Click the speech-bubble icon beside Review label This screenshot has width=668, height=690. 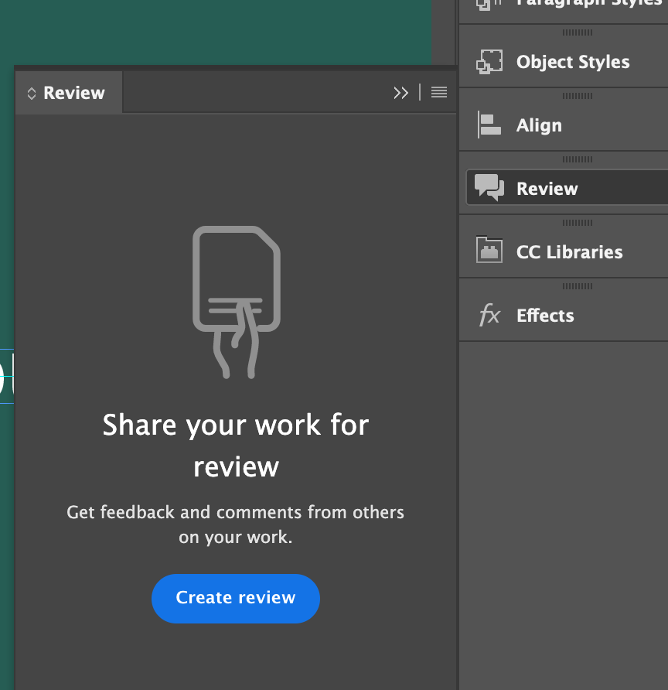[x=489, y=187]
